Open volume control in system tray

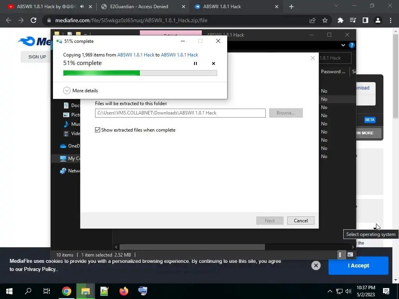click(x=348, y=291)
